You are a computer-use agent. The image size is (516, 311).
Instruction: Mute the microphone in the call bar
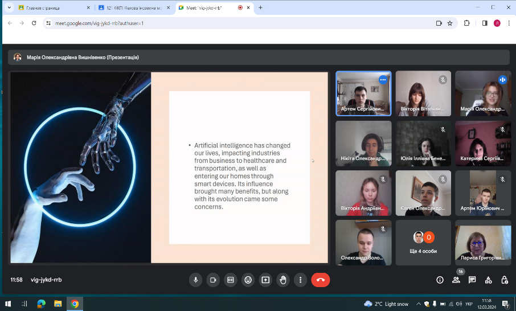196,280
